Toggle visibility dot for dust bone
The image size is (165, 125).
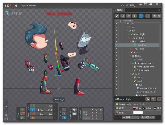click(x=116, y=27)
